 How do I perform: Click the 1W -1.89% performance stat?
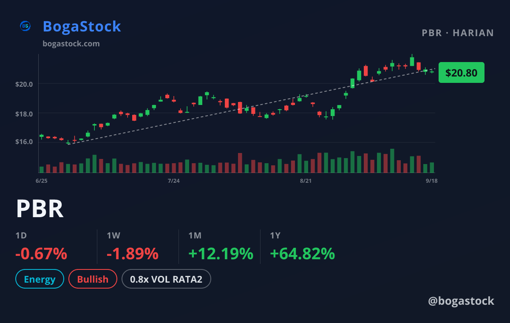133,247
